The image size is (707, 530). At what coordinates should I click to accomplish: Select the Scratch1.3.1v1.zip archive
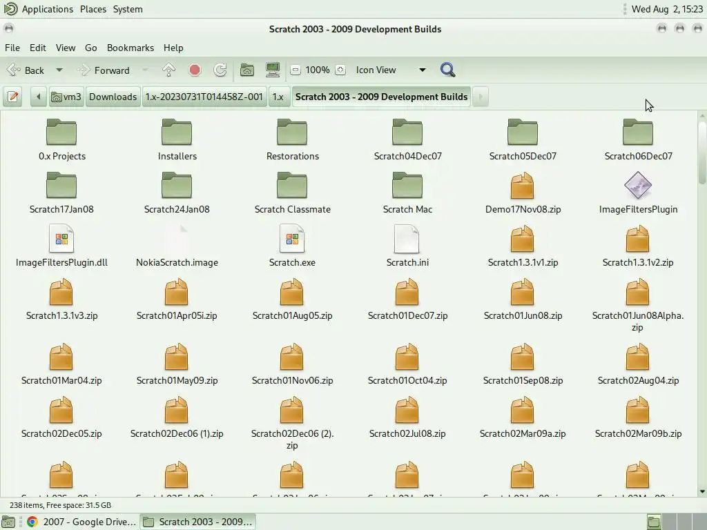coord(523,246)
